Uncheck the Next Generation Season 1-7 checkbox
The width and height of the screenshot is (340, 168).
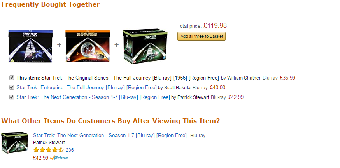[x=12, y=97]
